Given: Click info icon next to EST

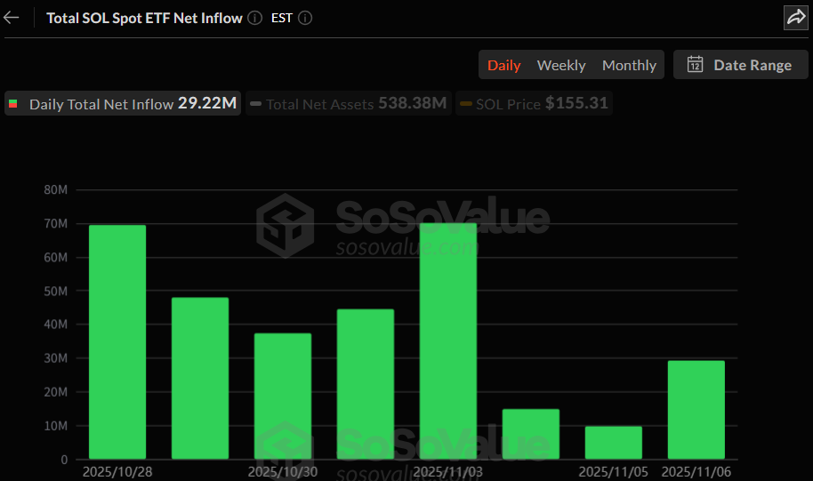Looking at the screenshot, I should [305, 18].
